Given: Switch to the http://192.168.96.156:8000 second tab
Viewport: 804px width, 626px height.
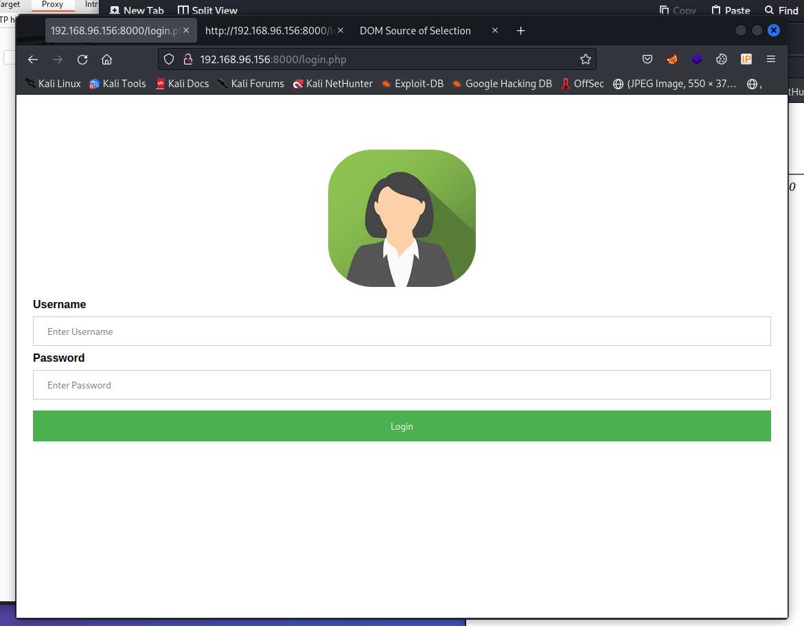Looking at the screenshot, I should [269, 31].
